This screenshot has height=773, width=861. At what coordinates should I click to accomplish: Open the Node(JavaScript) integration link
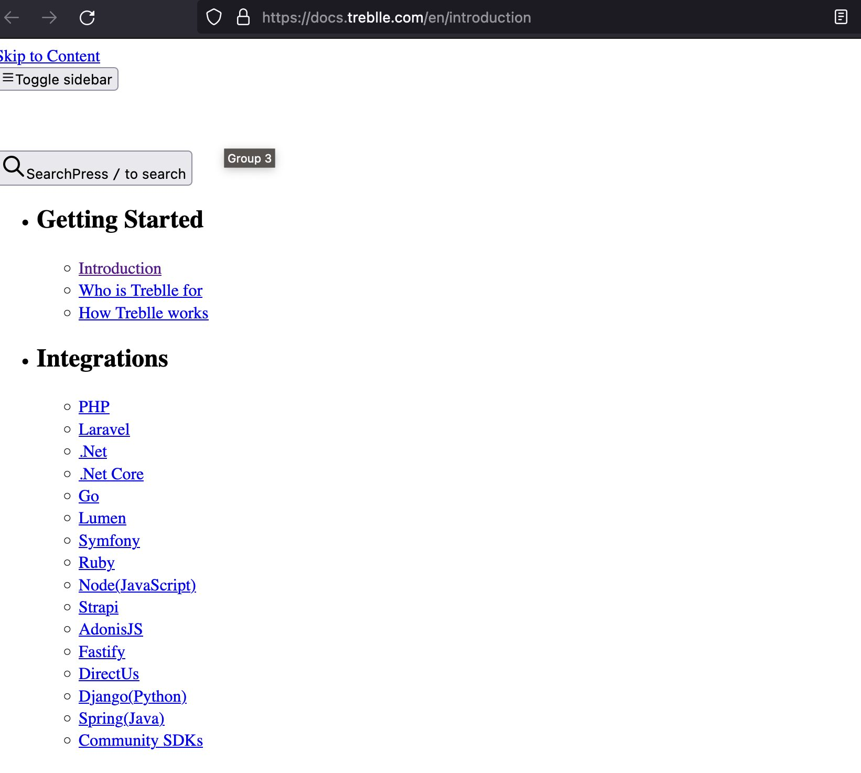pos(137,585)
